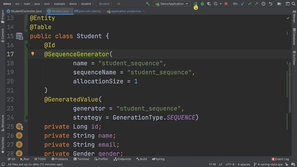This screenshot has width=297, height=167.
Task: Toggle the read-only lock icon
Action: (287, 164)
